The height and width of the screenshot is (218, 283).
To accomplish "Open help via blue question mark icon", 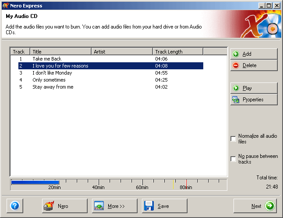I will (15, 206).
